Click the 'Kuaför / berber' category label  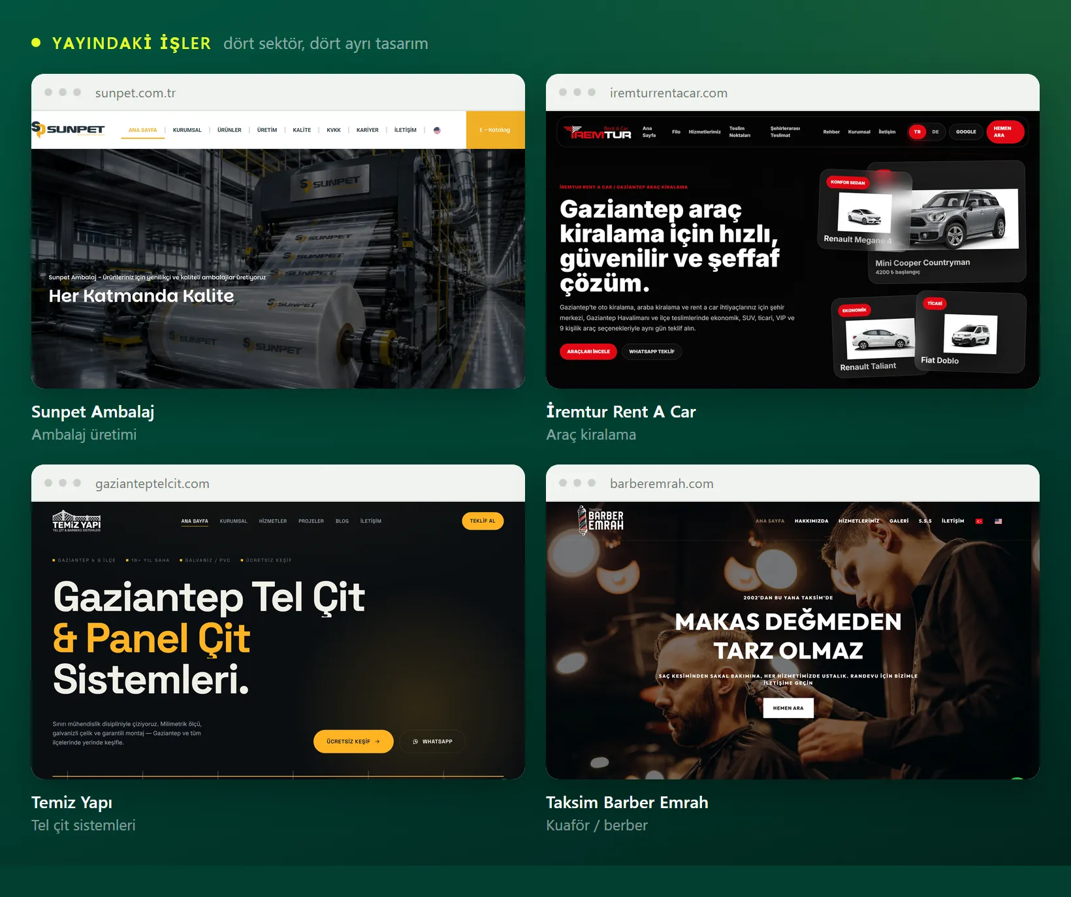coord(597,825)
